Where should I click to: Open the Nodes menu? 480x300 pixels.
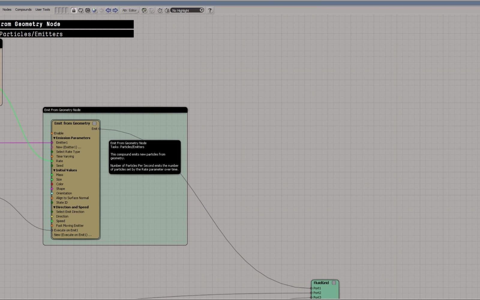[7, 10]
